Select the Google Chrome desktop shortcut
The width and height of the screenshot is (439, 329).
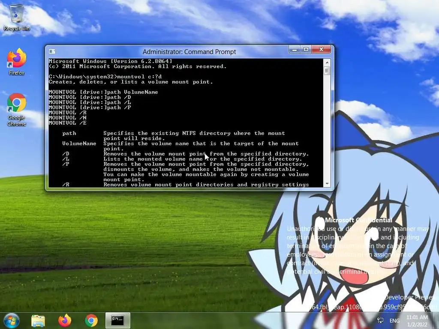tap(17, 110)
